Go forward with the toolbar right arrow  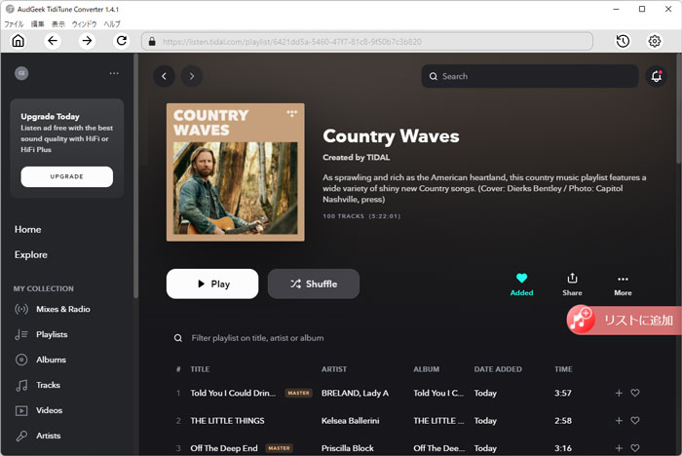click(87, 41)
